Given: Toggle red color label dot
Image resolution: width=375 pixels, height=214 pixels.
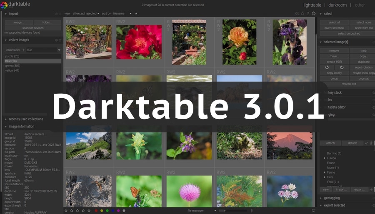Looking at the screenshot, I should [x=96, y=211].
